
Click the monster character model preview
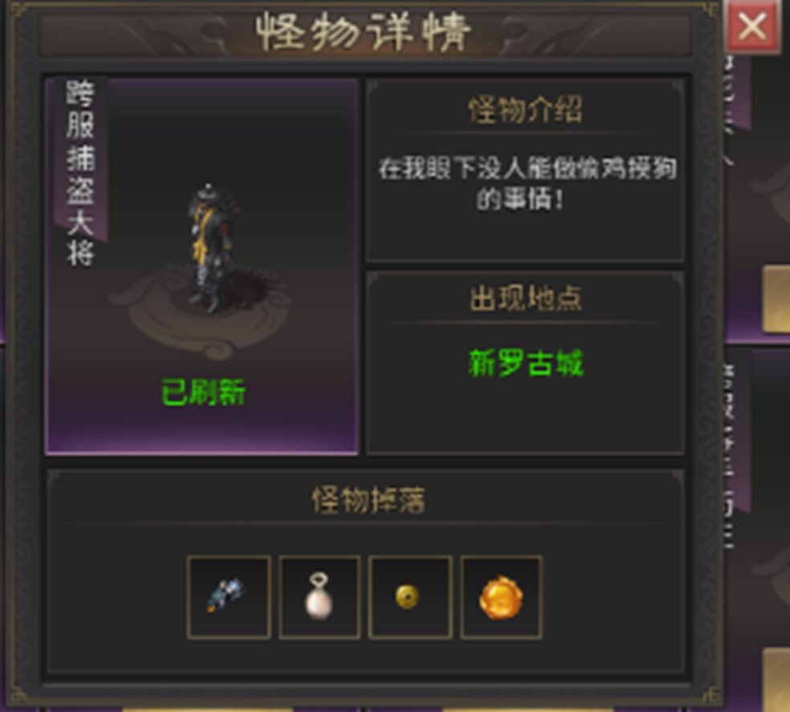[210, 248]
